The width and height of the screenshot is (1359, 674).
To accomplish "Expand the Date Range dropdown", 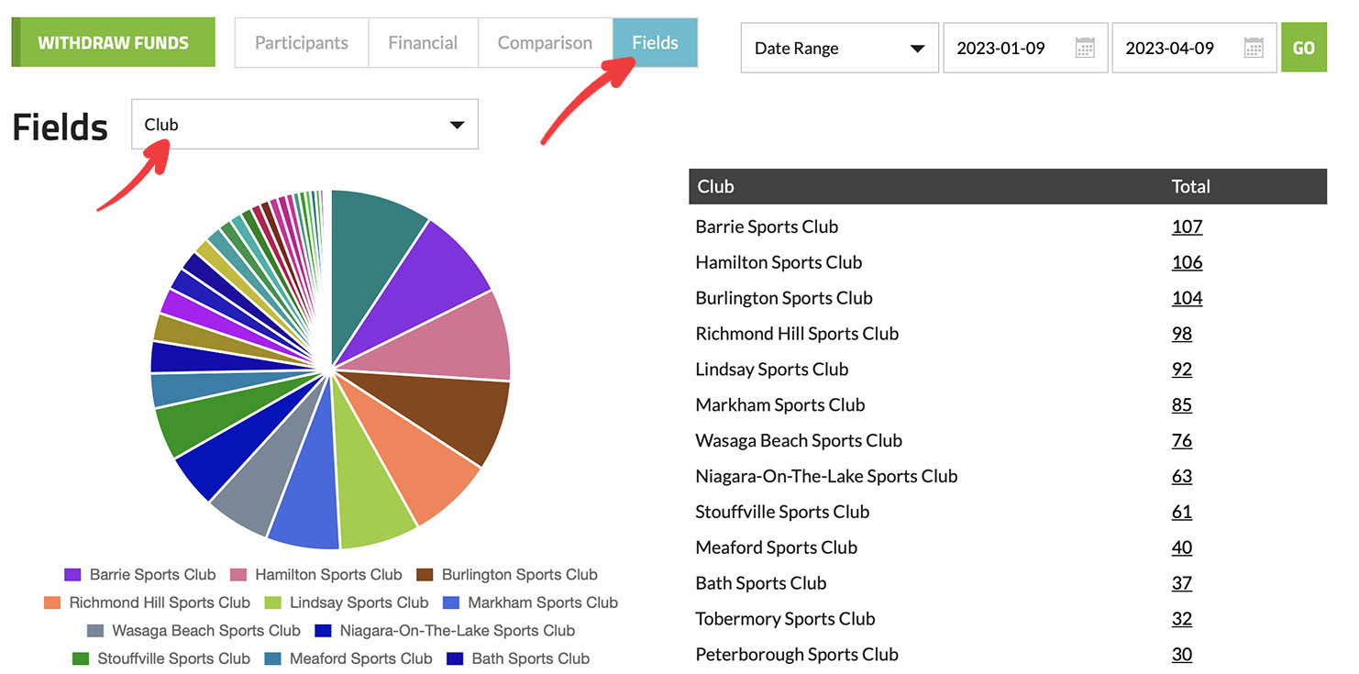I will pyautogui.click(x=839, y=49).
